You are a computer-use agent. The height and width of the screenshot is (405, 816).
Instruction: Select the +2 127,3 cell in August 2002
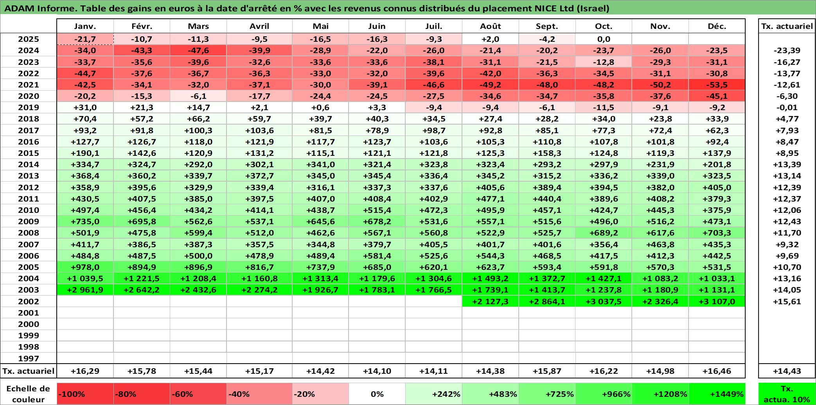pyautogui.click(x=491, y=302)
